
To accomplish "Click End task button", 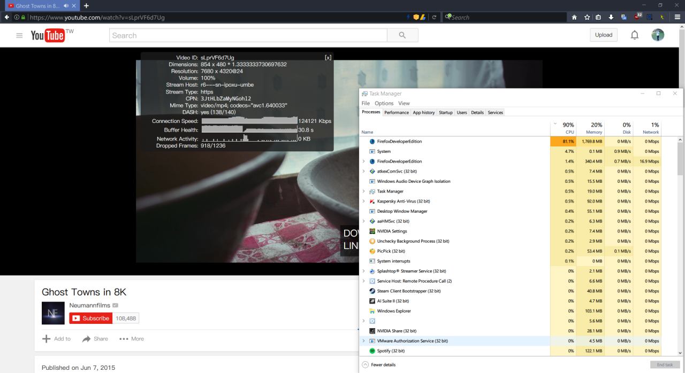I will (665, 365).
